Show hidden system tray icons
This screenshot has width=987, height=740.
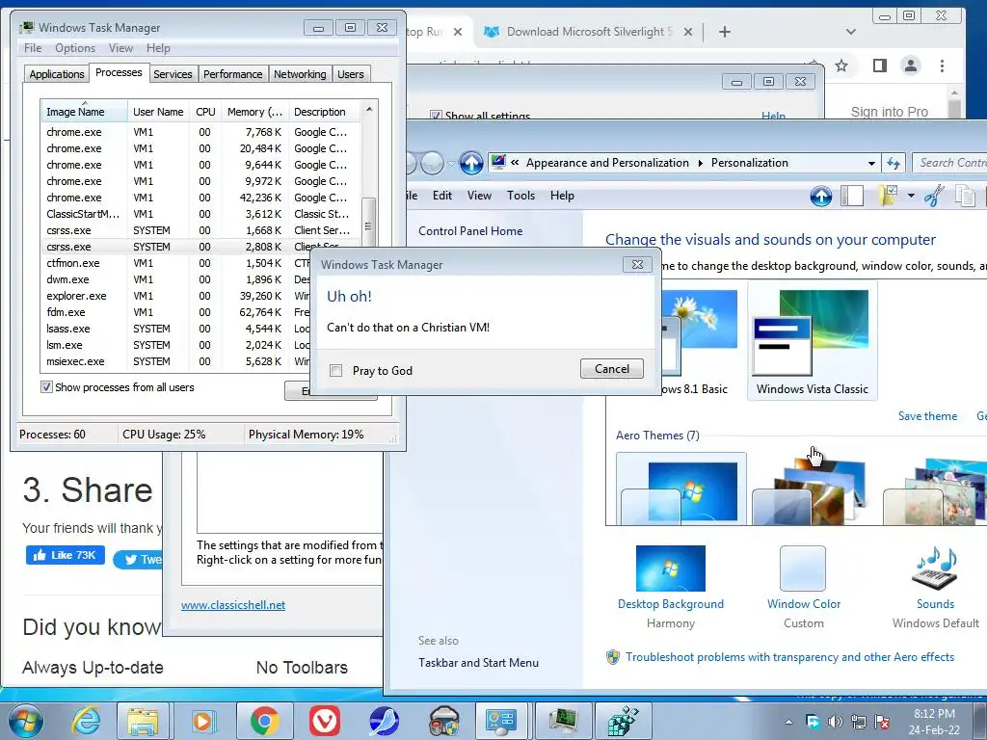pyautogui.click(x=788, y=722)
